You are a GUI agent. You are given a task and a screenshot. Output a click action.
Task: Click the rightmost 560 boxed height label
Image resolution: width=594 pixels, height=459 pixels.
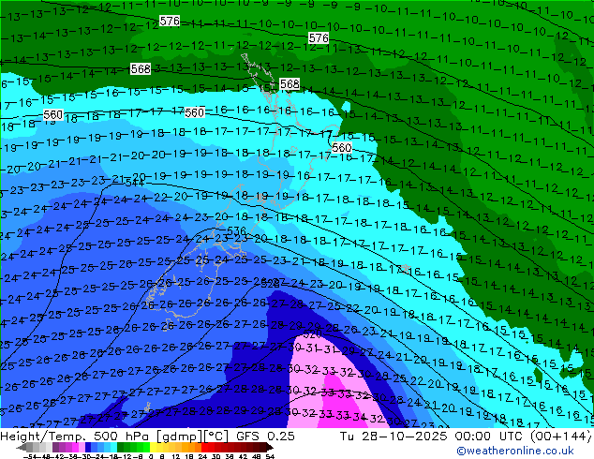342,147
